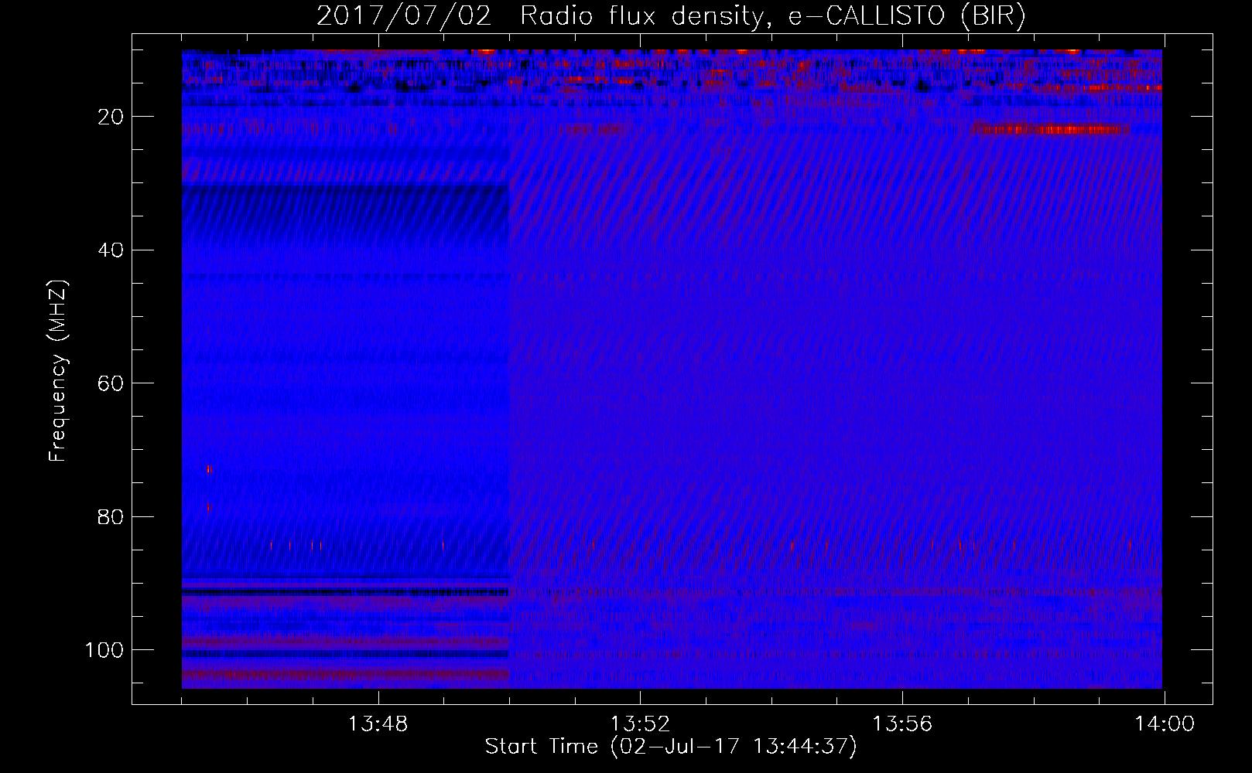Click the 13:48 time tick label
1252x773 pixels.
tap(378, 724)
